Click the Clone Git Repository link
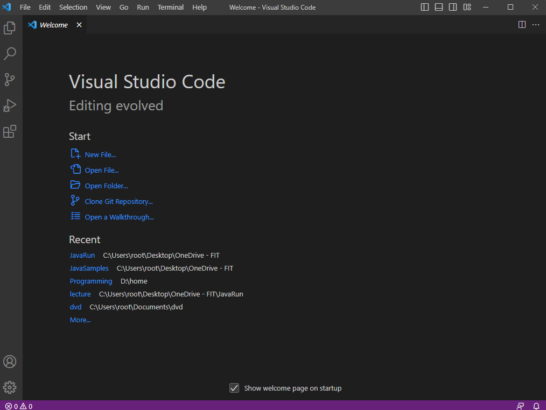 click(118, 202)
